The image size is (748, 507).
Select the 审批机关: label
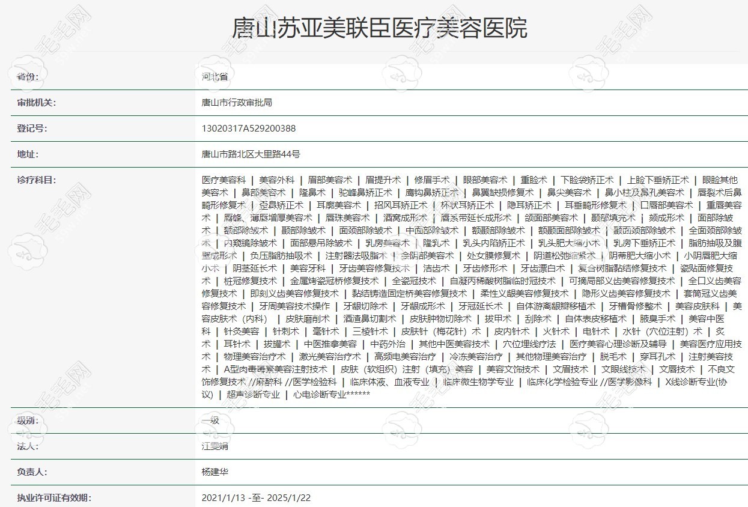pyautogui.click(x=37, y=103)
